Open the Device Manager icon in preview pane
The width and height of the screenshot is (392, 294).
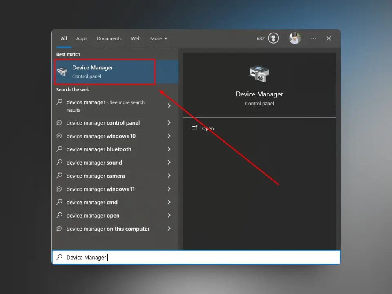[259, 73]
